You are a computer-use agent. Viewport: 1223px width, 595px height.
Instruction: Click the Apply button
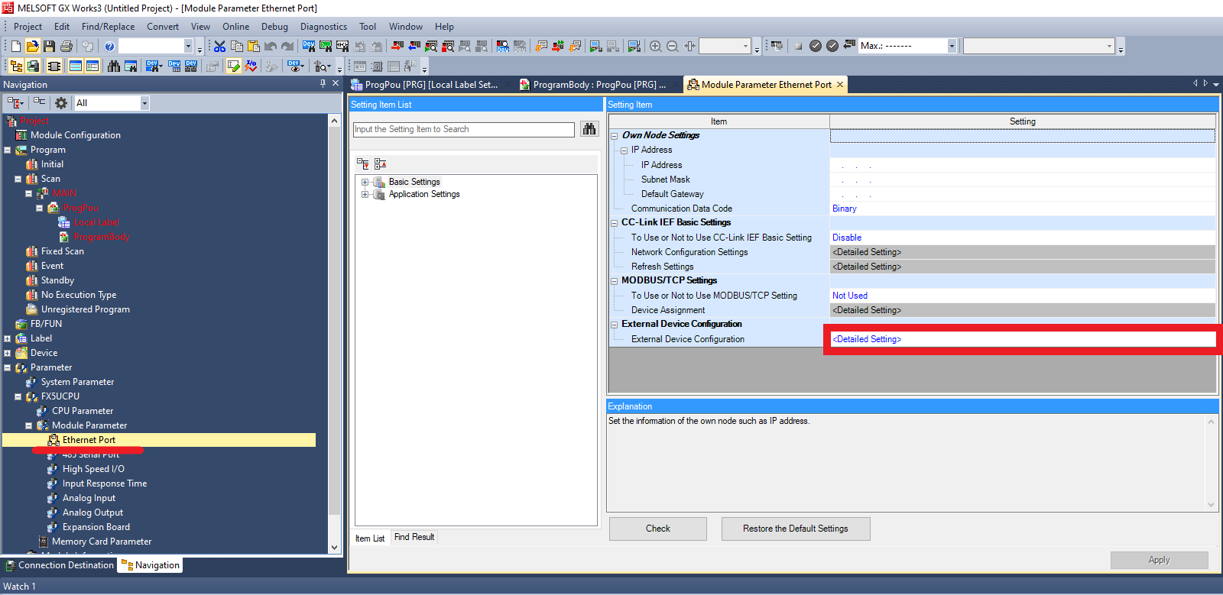point(1159,560)
